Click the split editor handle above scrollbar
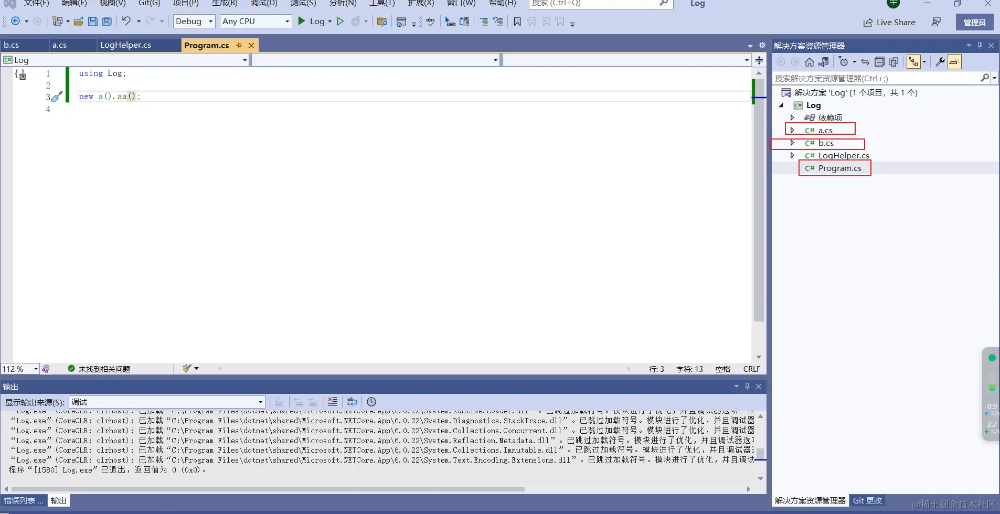Viewport: 1000px width, 514px height. pos(759,60)
